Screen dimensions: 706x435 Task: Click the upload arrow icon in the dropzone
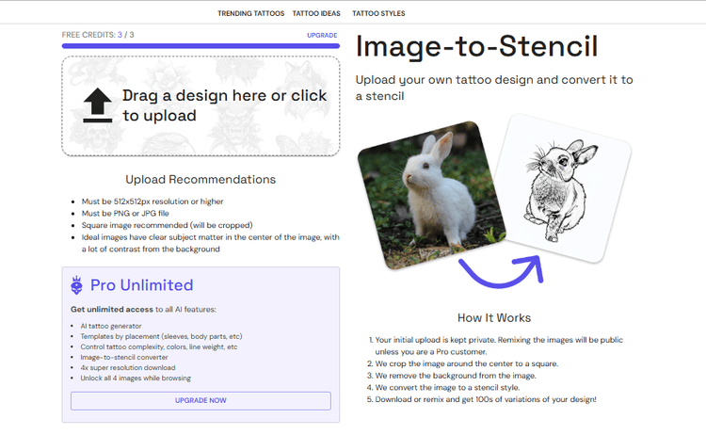(97, 105)
